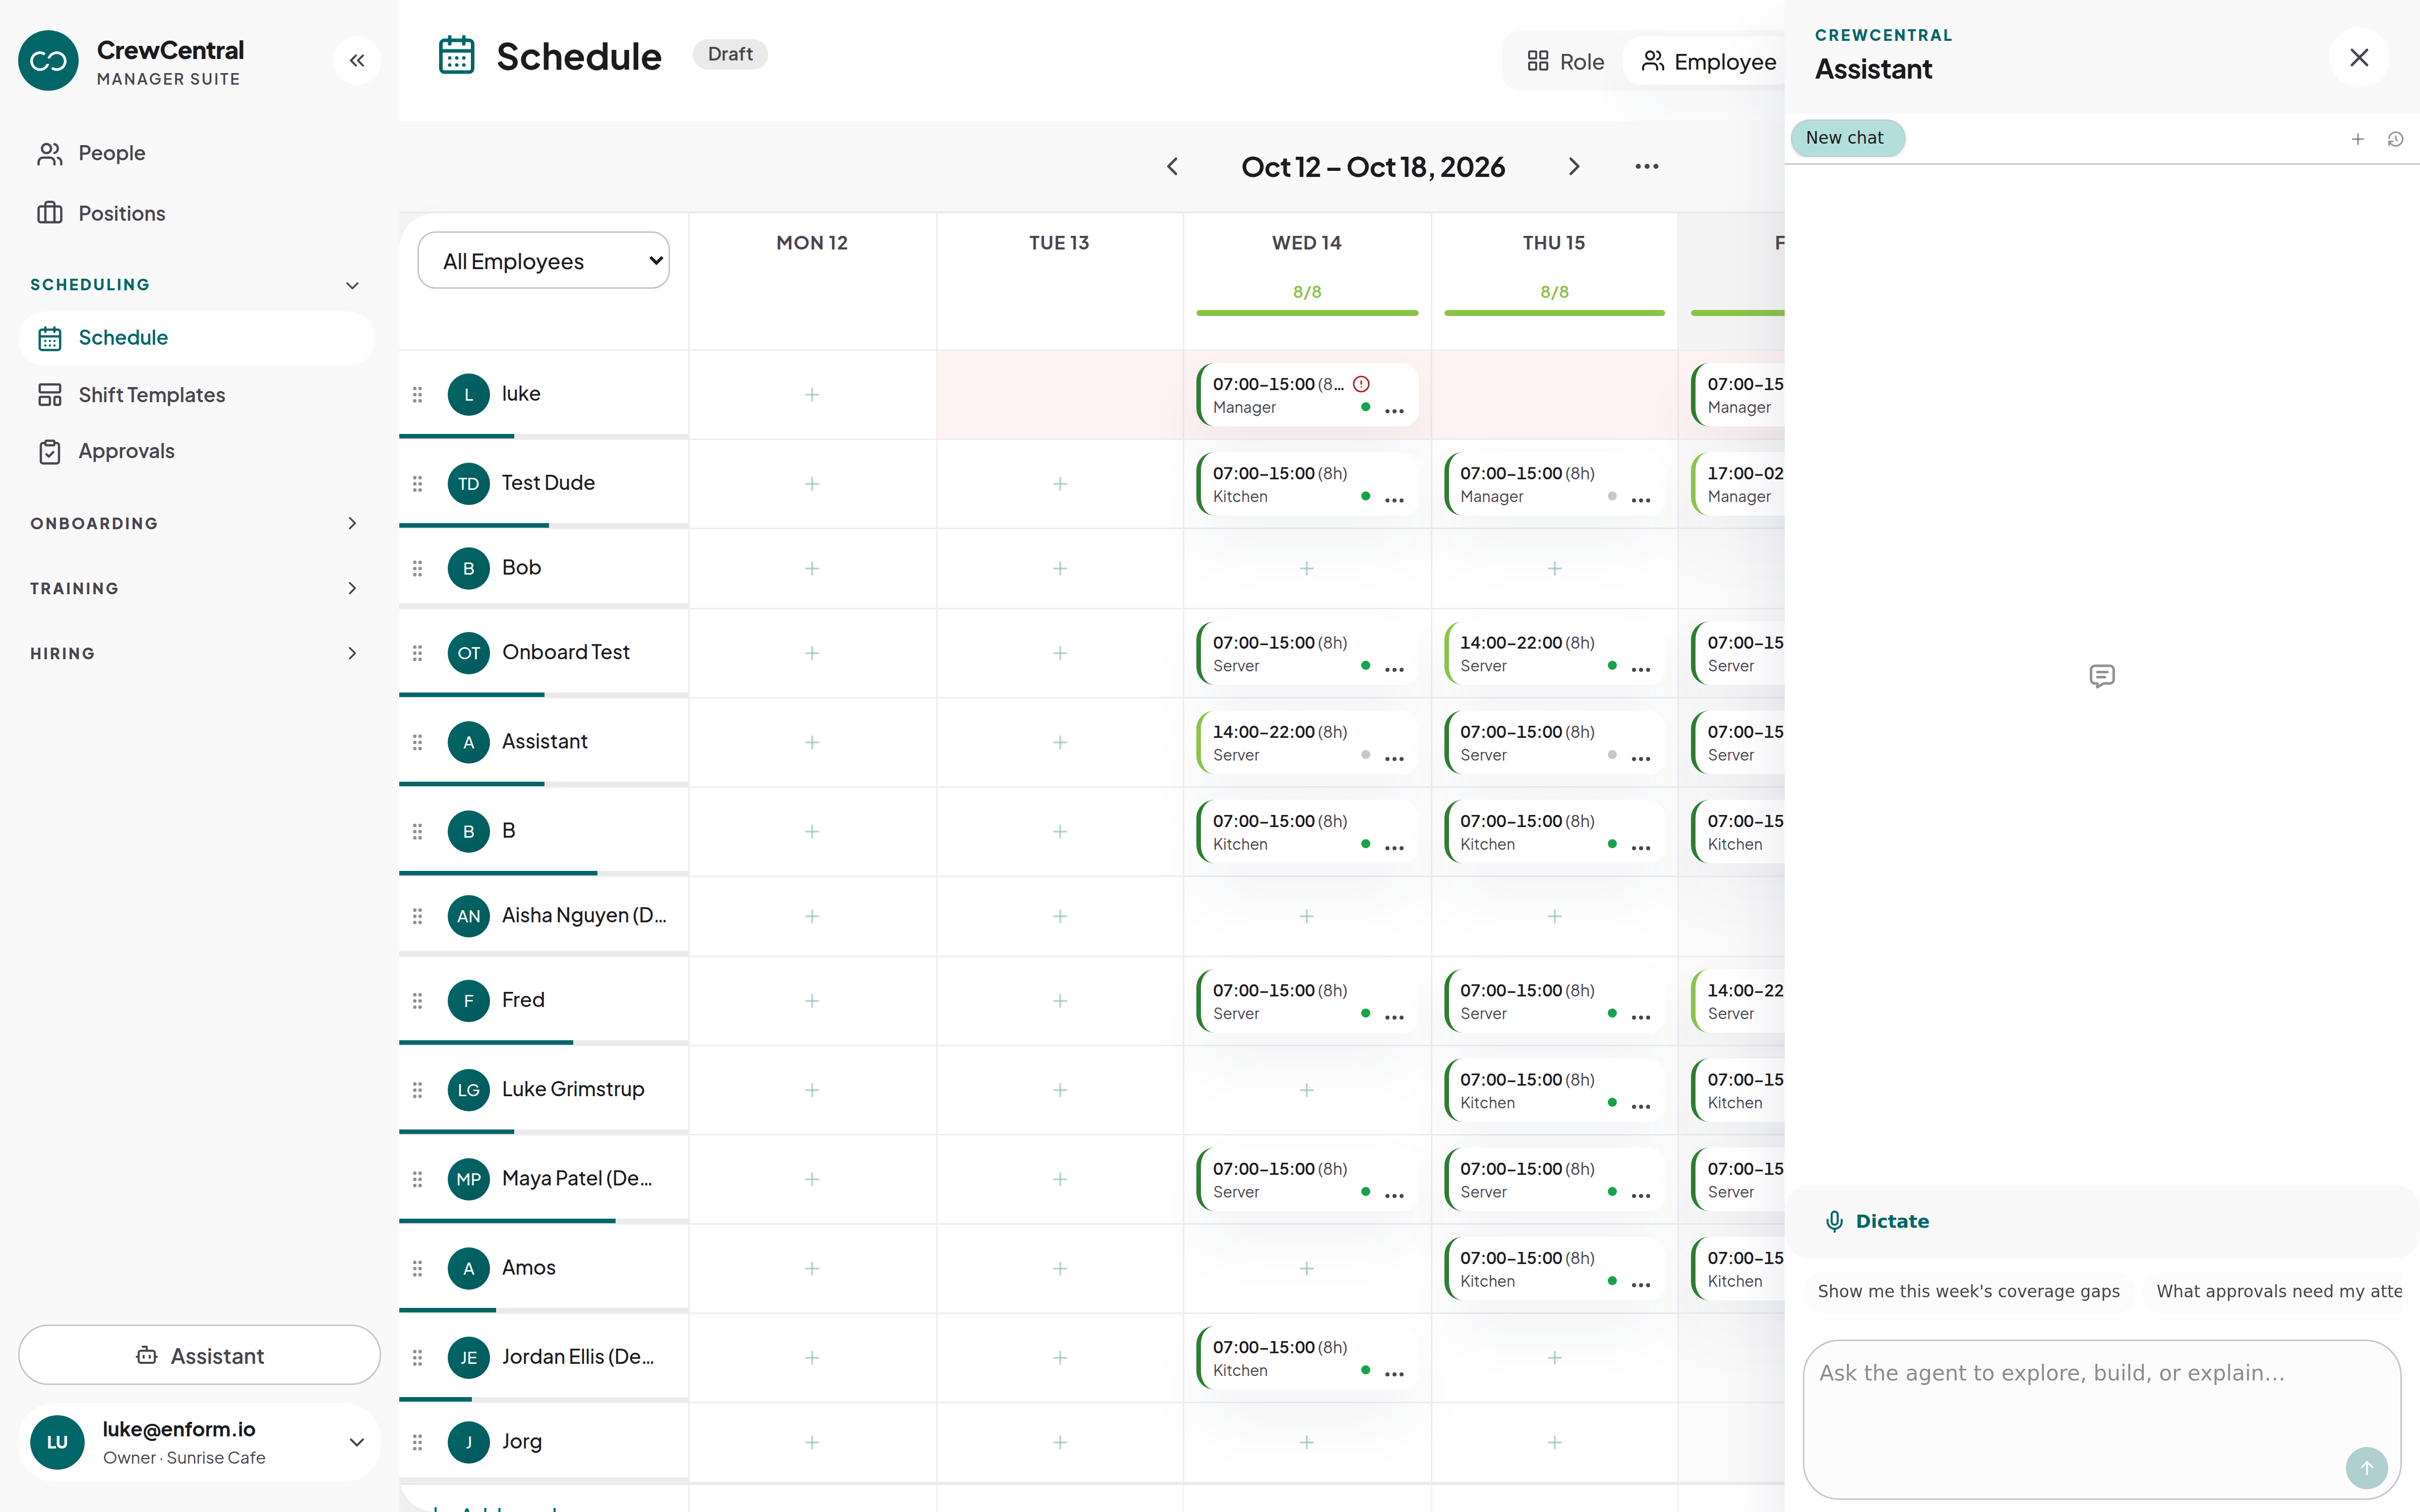The width and height of the screenshot is (2420, 1512).
Task: Add shift for Jorg on Tuesday 13
Action: 1060,1442
